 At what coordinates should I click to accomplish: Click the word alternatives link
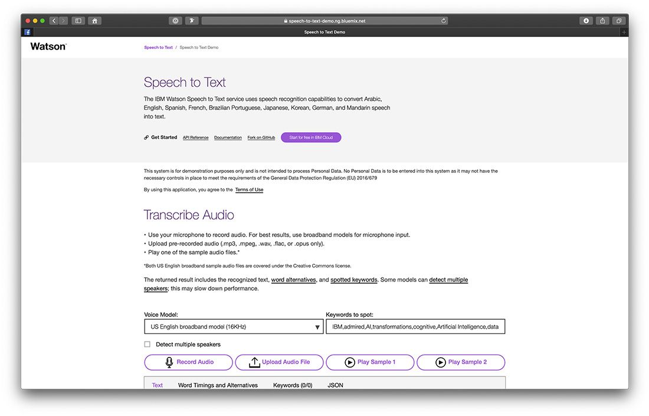tap(293, 280)
